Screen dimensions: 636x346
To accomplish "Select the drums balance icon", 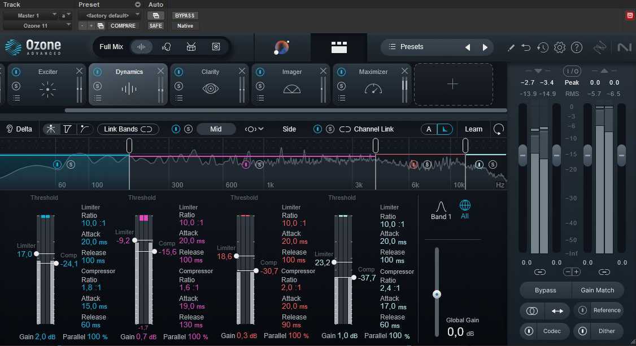I will (191, 47).
